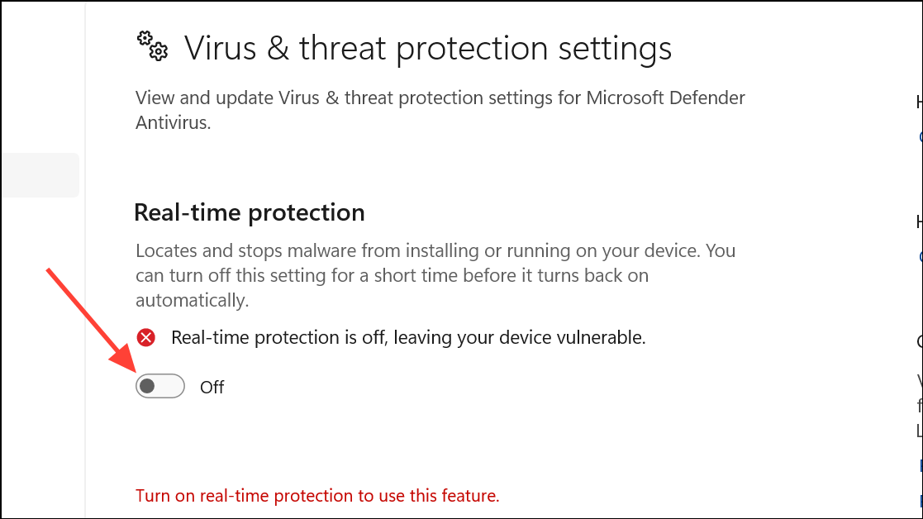Image resolution: width=923 pixels, height=519 pixels.
Task: Click the Virus & threat protection settings title
Action: click(428, 48)
